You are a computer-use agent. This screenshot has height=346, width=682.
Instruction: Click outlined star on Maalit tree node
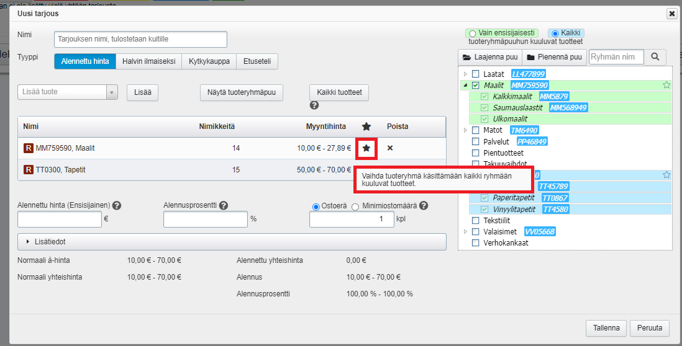666,85
